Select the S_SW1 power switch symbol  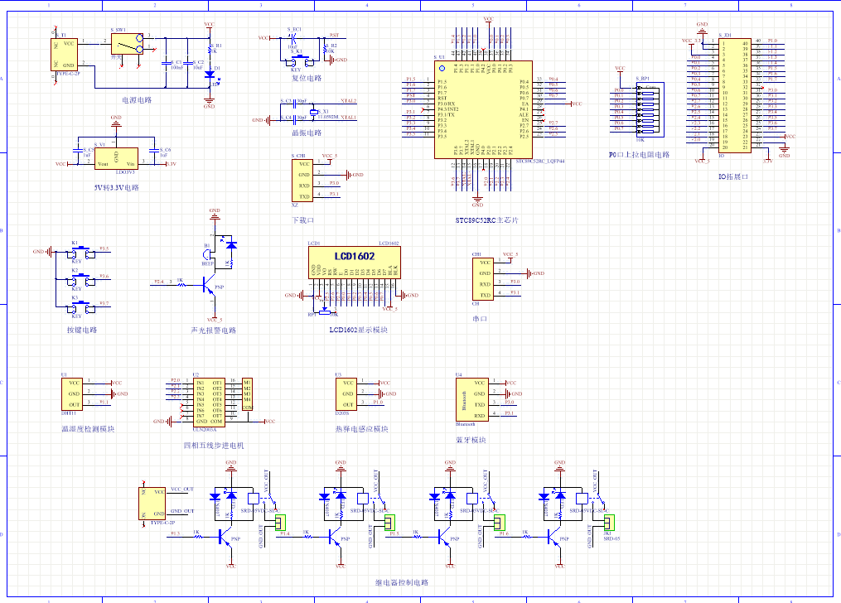pos(128,44)
